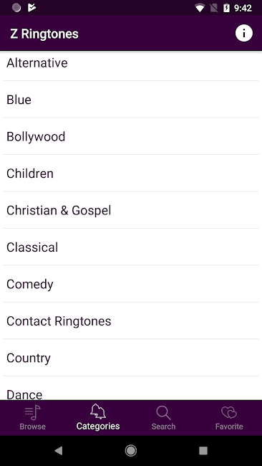Image resolution: width=262 pixels, height=466 pixels.
Task: Open the Blue category
Action: click(131, 100)
